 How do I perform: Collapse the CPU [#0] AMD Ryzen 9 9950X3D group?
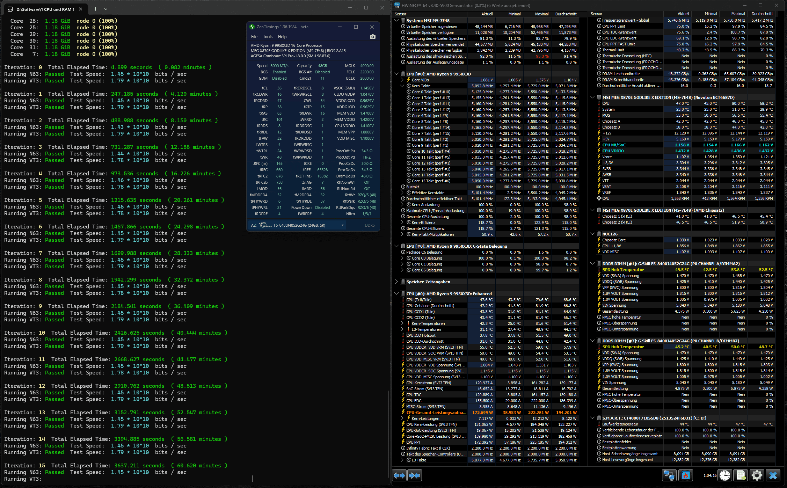(396, 74)
